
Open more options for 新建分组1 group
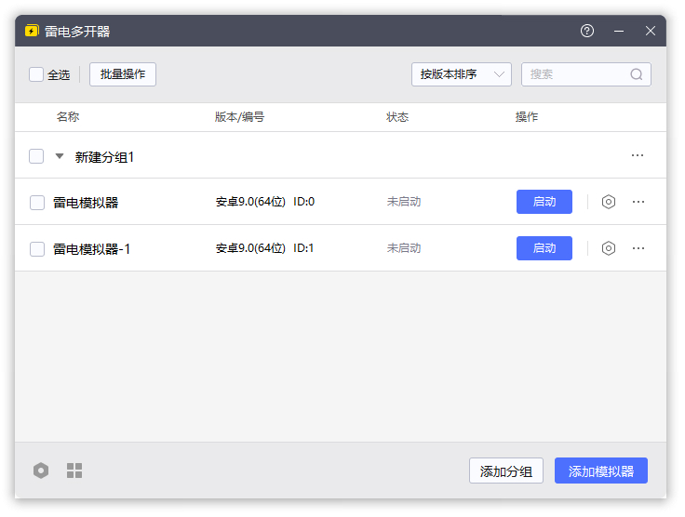click(638, 155)
